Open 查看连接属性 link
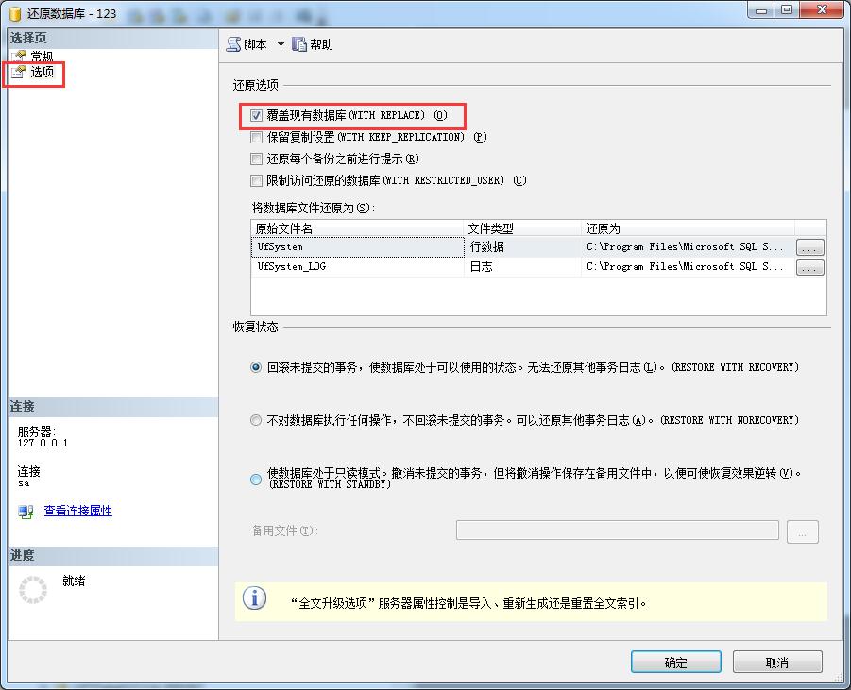Image resolution: width=851 pixels, height=690 pixels. click(x=77, y=511)
